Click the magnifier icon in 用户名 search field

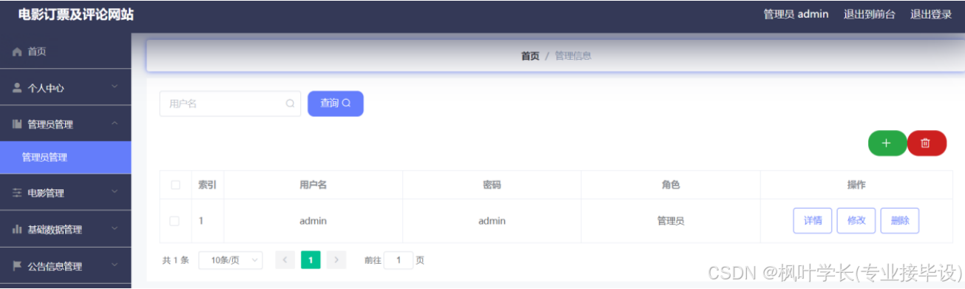coord(290,103)
